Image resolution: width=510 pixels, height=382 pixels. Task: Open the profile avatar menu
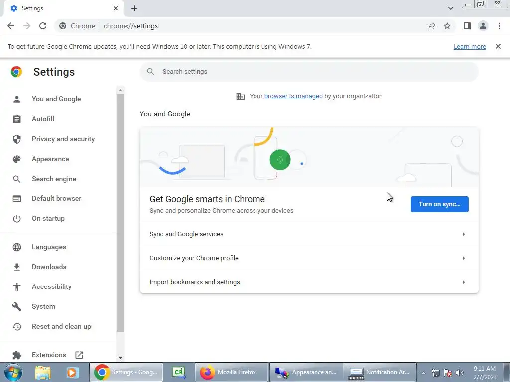[483, 26]
